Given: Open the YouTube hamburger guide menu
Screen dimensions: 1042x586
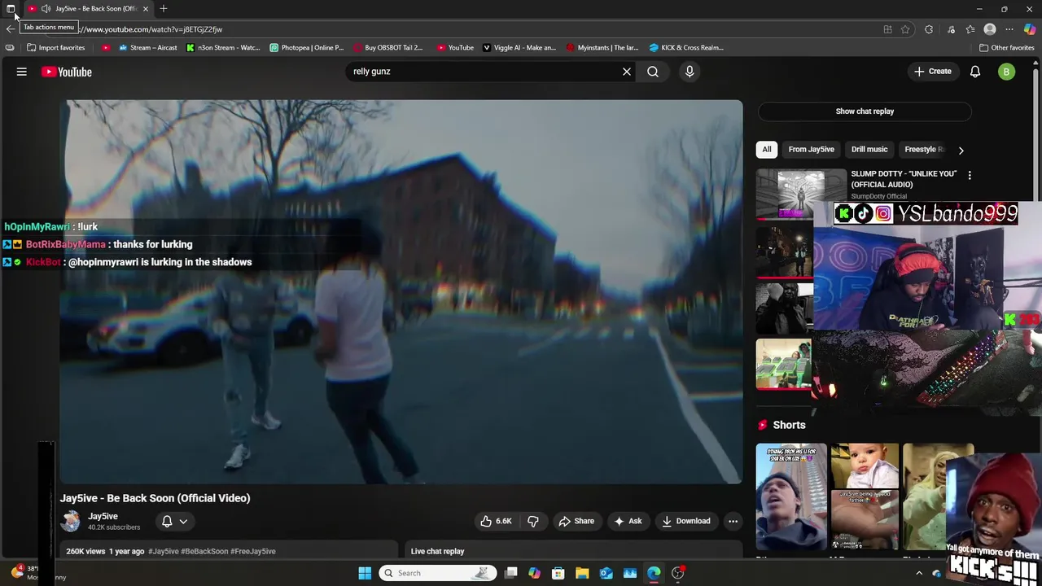Looking at the screenshot, I should [22, 72].
